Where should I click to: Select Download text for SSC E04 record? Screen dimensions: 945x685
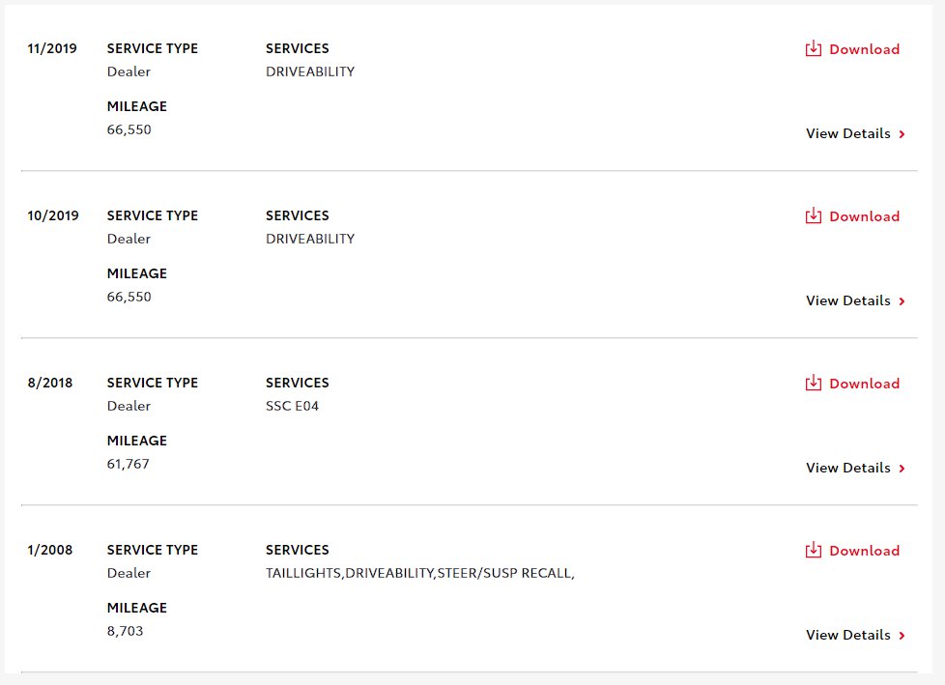(x=864, y=384)
